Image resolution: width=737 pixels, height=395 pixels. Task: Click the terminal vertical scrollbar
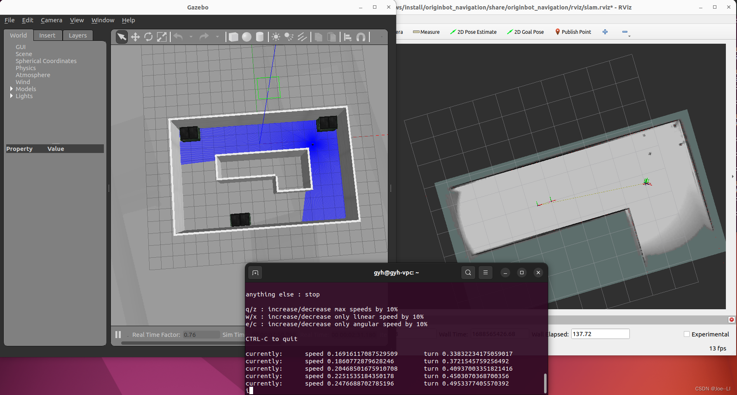(545, 383)
